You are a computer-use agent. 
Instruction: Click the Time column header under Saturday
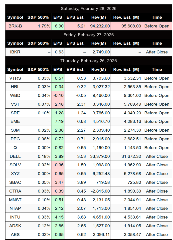click(157, 17)
